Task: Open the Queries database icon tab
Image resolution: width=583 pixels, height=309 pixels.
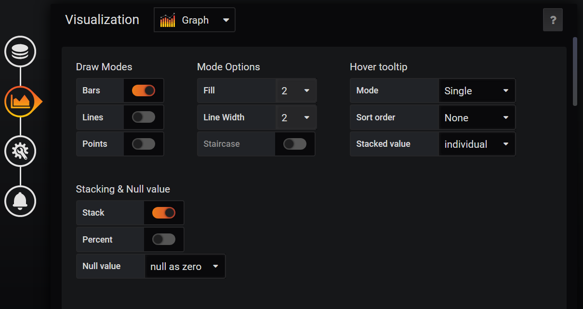Action: (x=20, y=51)
